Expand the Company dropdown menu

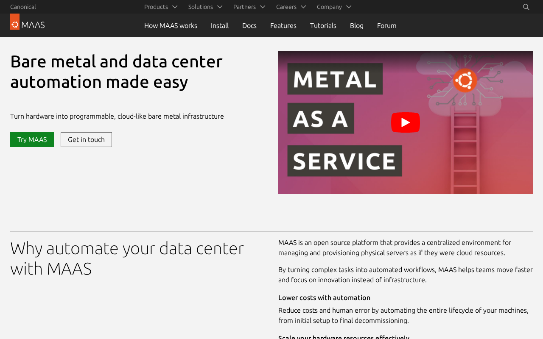(334, 7)
